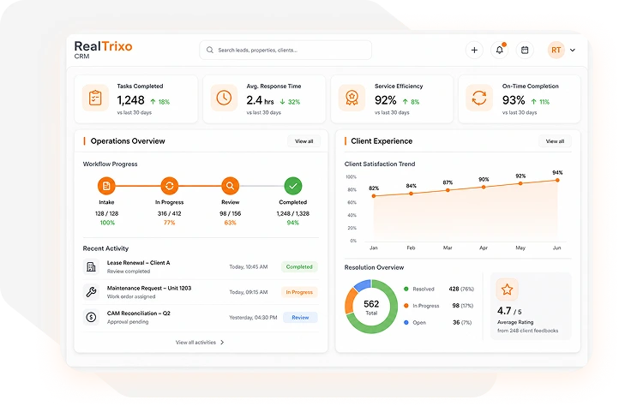Click the Jan 82% data point

tap(374, 196)
